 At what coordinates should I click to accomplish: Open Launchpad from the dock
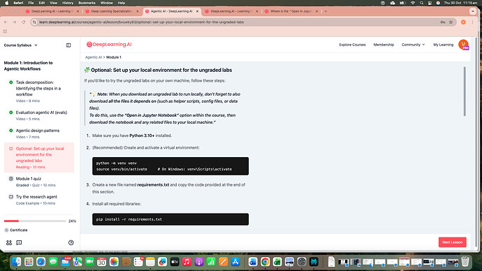pyautogui.click(x=29, y=262)
